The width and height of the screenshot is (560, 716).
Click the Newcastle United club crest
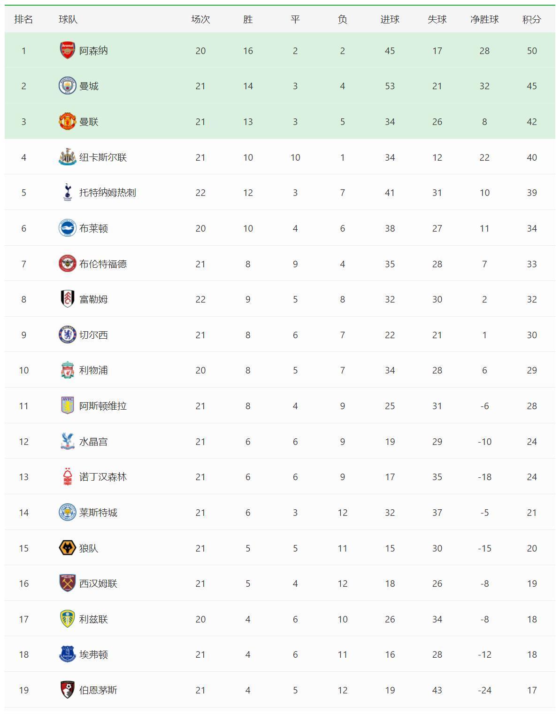point(67,157)
